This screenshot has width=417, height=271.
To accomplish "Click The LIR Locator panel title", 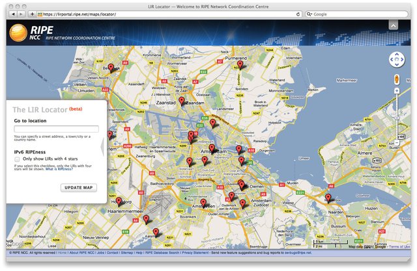I will [x=40, y=110].
